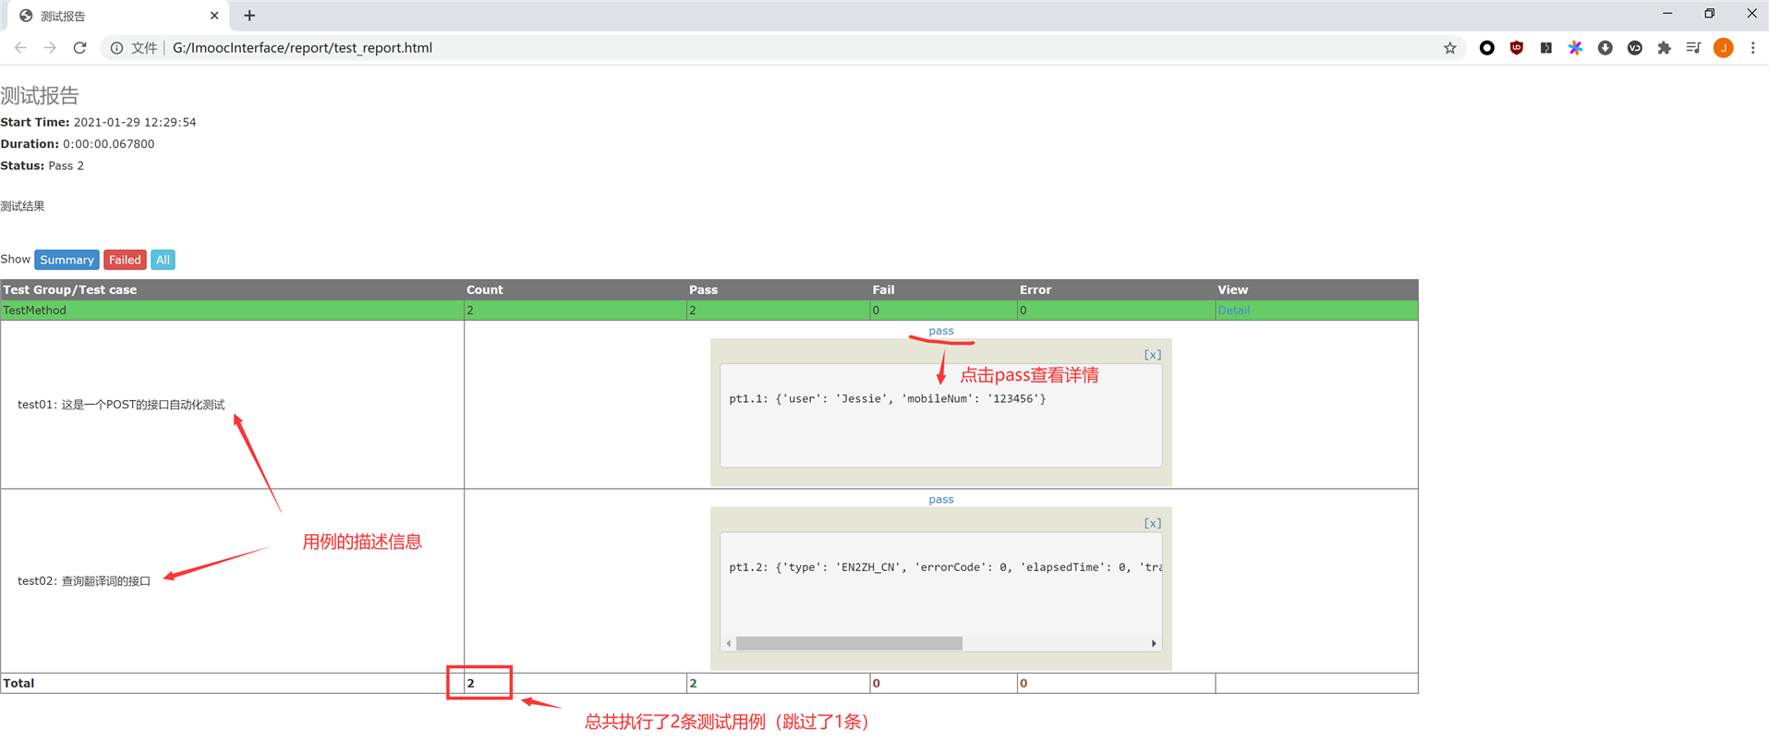This screenshot has width=1769, height=755.
Task: Click the Status Pass 2 text
Action: pos(42,166)
